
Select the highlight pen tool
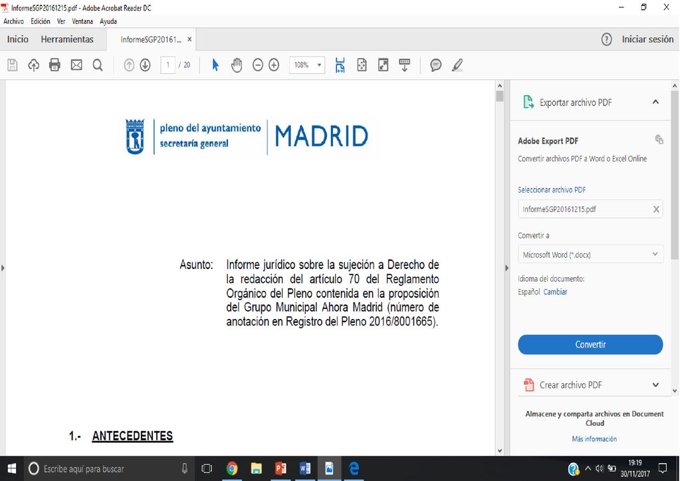tap(457, 65)
